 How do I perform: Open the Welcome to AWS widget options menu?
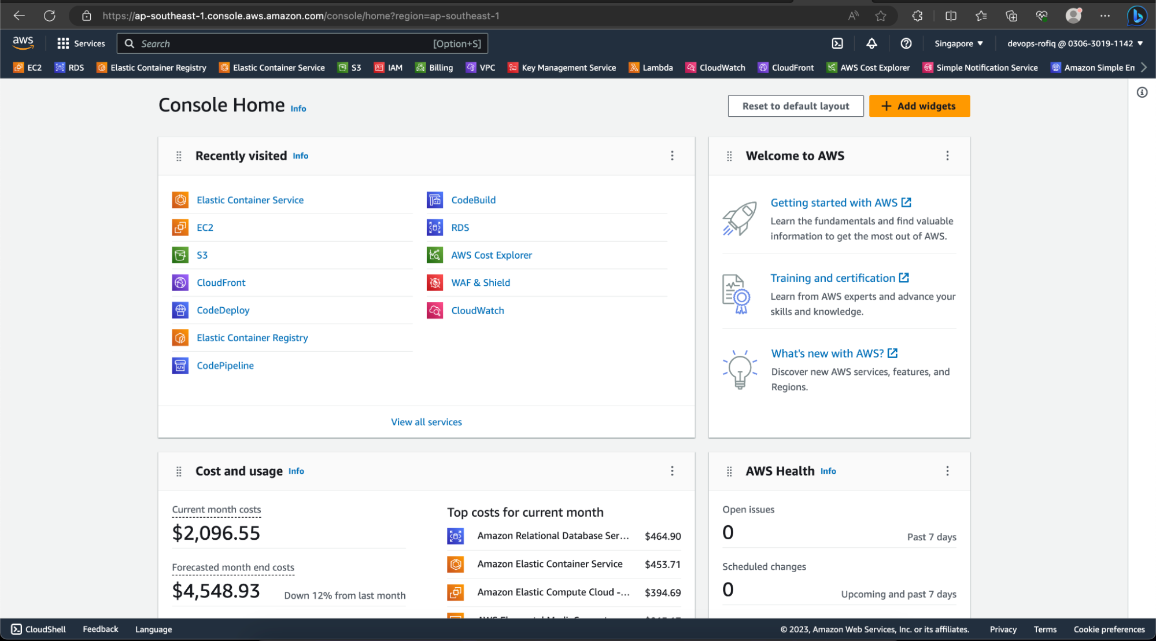pos(947,156)
